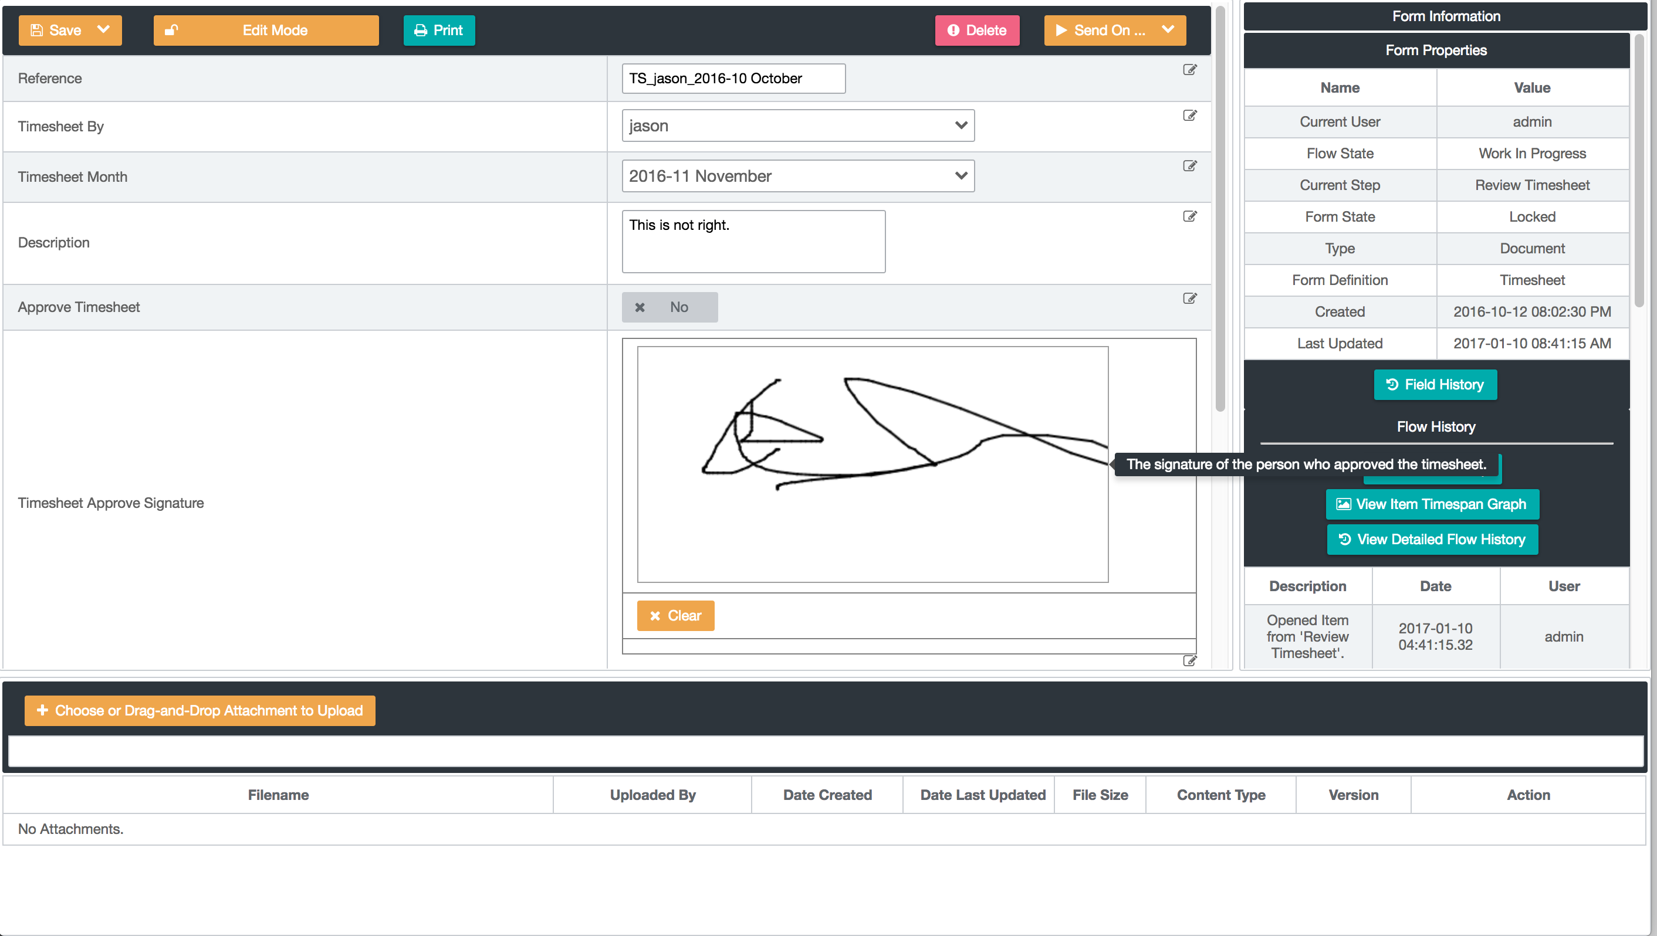1657x936 pixels.
Task: Click the edit icon beside Approve Timesheet
Action: click(x=1189, y=299)
